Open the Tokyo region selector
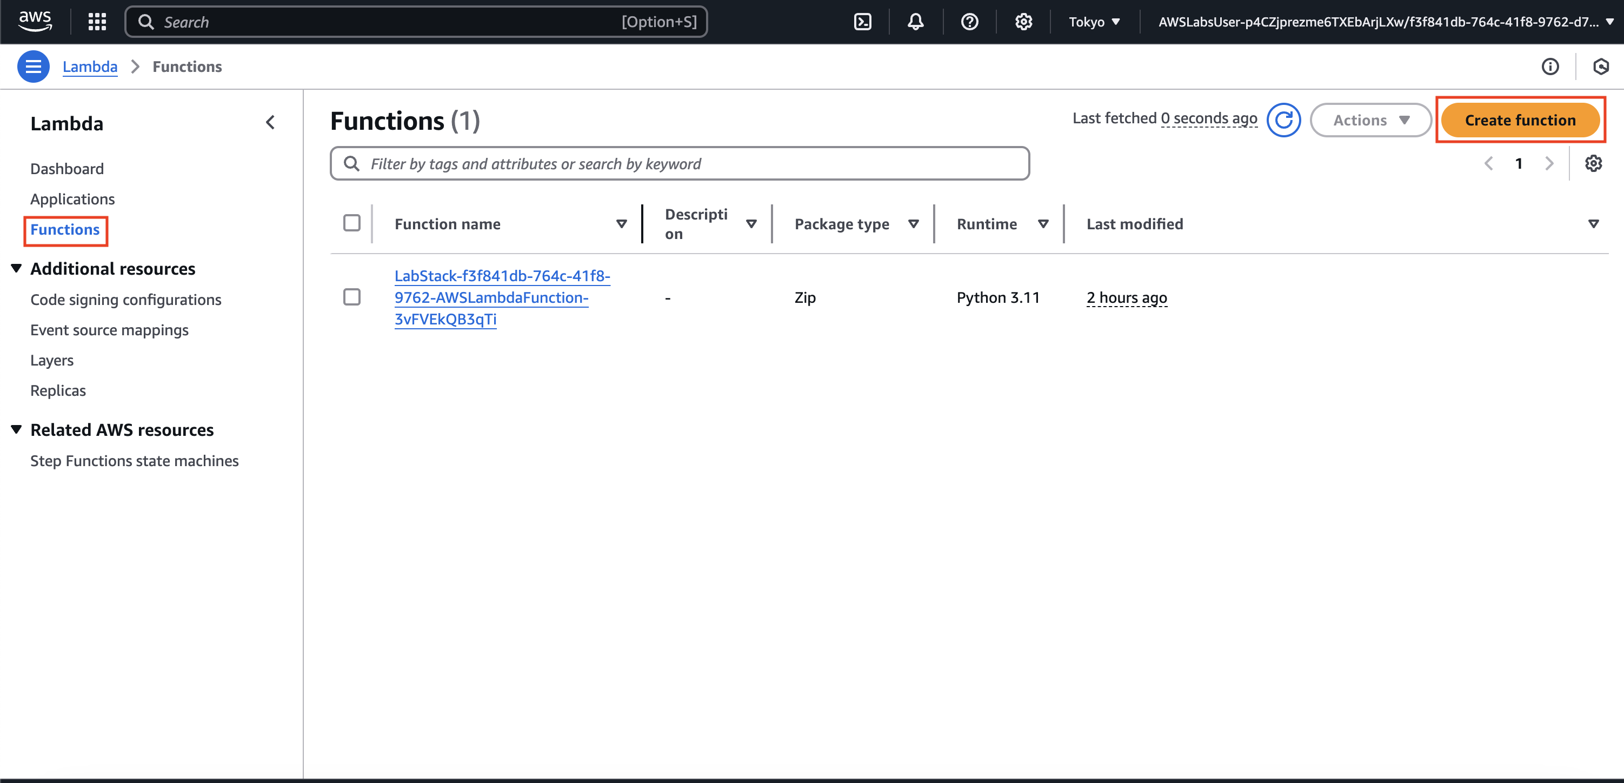This screenshot has height=783, width=1624. (x=1094, y=22)
